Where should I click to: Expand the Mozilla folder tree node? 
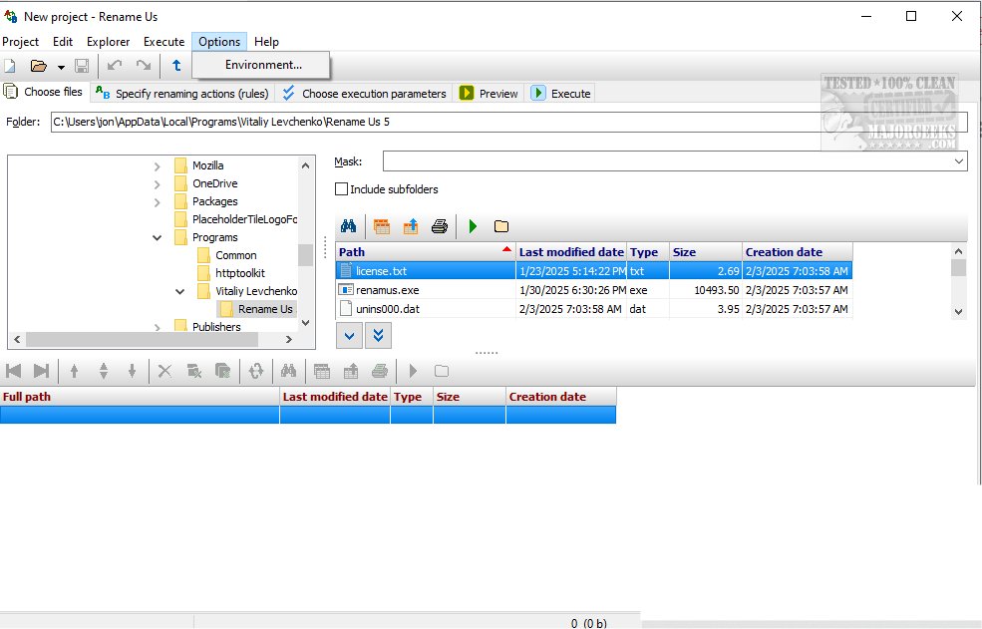[158, 166]
